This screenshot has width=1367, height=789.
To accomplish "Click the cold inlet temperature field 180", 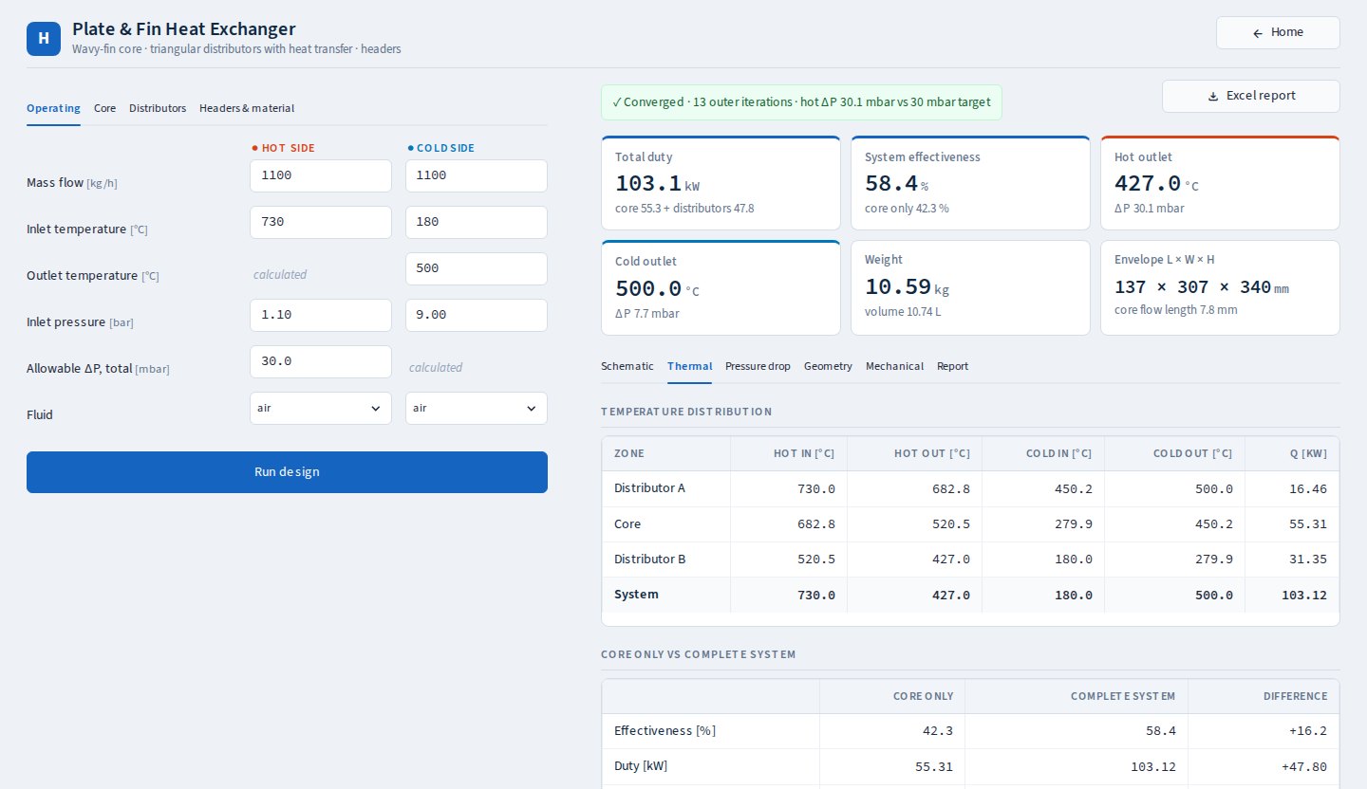I will coord(477,222).
